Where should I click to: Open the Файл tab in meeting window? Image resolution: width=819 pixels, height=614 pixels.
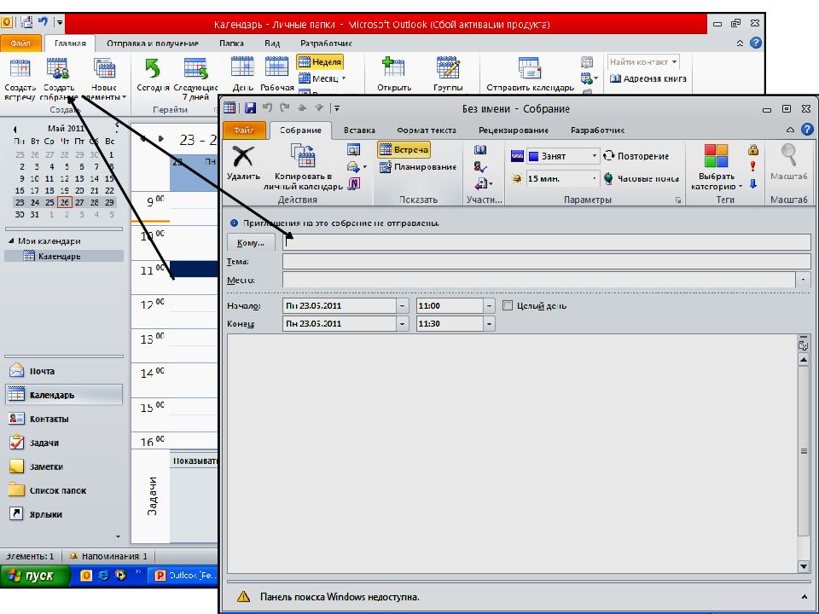pyautogui.click(x=244, y=130)
